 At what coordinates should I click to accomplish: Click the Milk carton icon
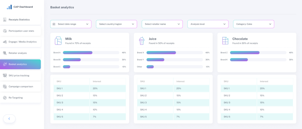(x=58, y=41)
